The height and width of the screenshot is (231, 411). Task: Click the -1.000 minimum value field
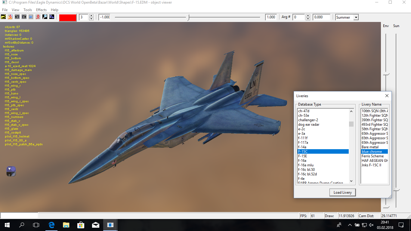(104, 17)
